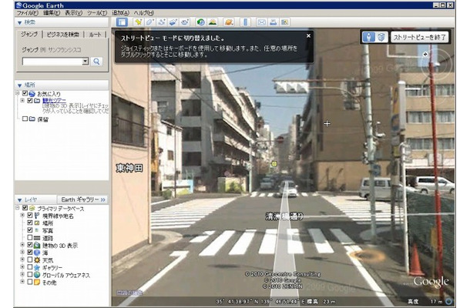Show the ruler measuring tool
Screen dimensions: 470x308
coord(245,22)
